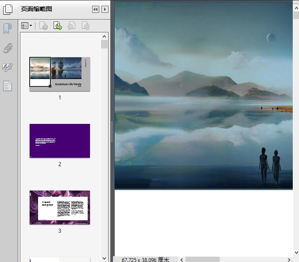This screenshot has height=262, width=299.
Task: Click thumbnail pane scrollbar thumb
Action: (x=104, y=44)
